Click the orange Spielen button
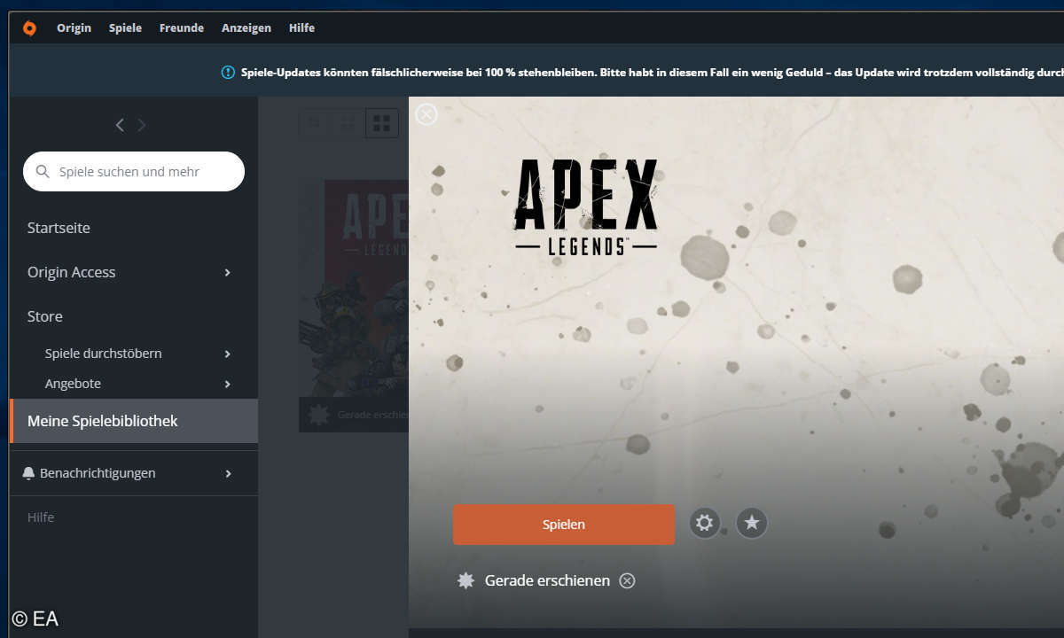Screen dimensions: 1064x638 [564, 525]
